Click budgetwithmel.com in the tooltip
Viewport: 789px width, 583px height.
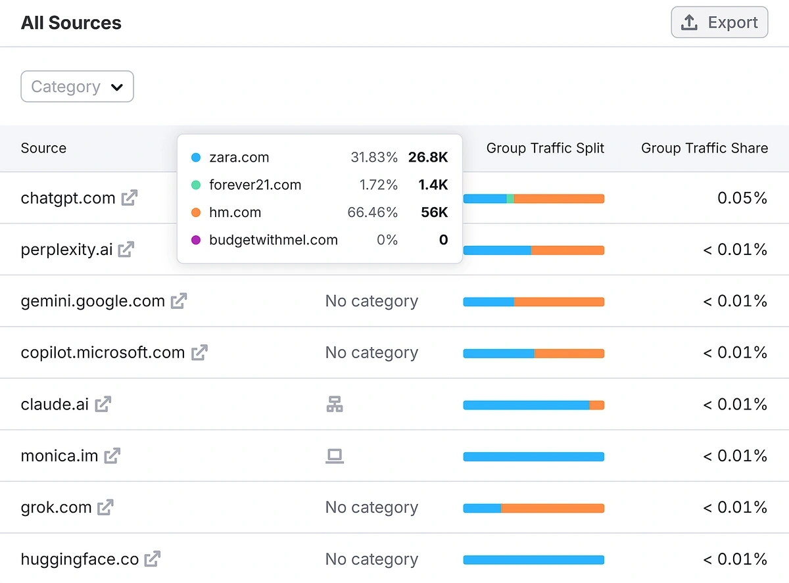274,241
